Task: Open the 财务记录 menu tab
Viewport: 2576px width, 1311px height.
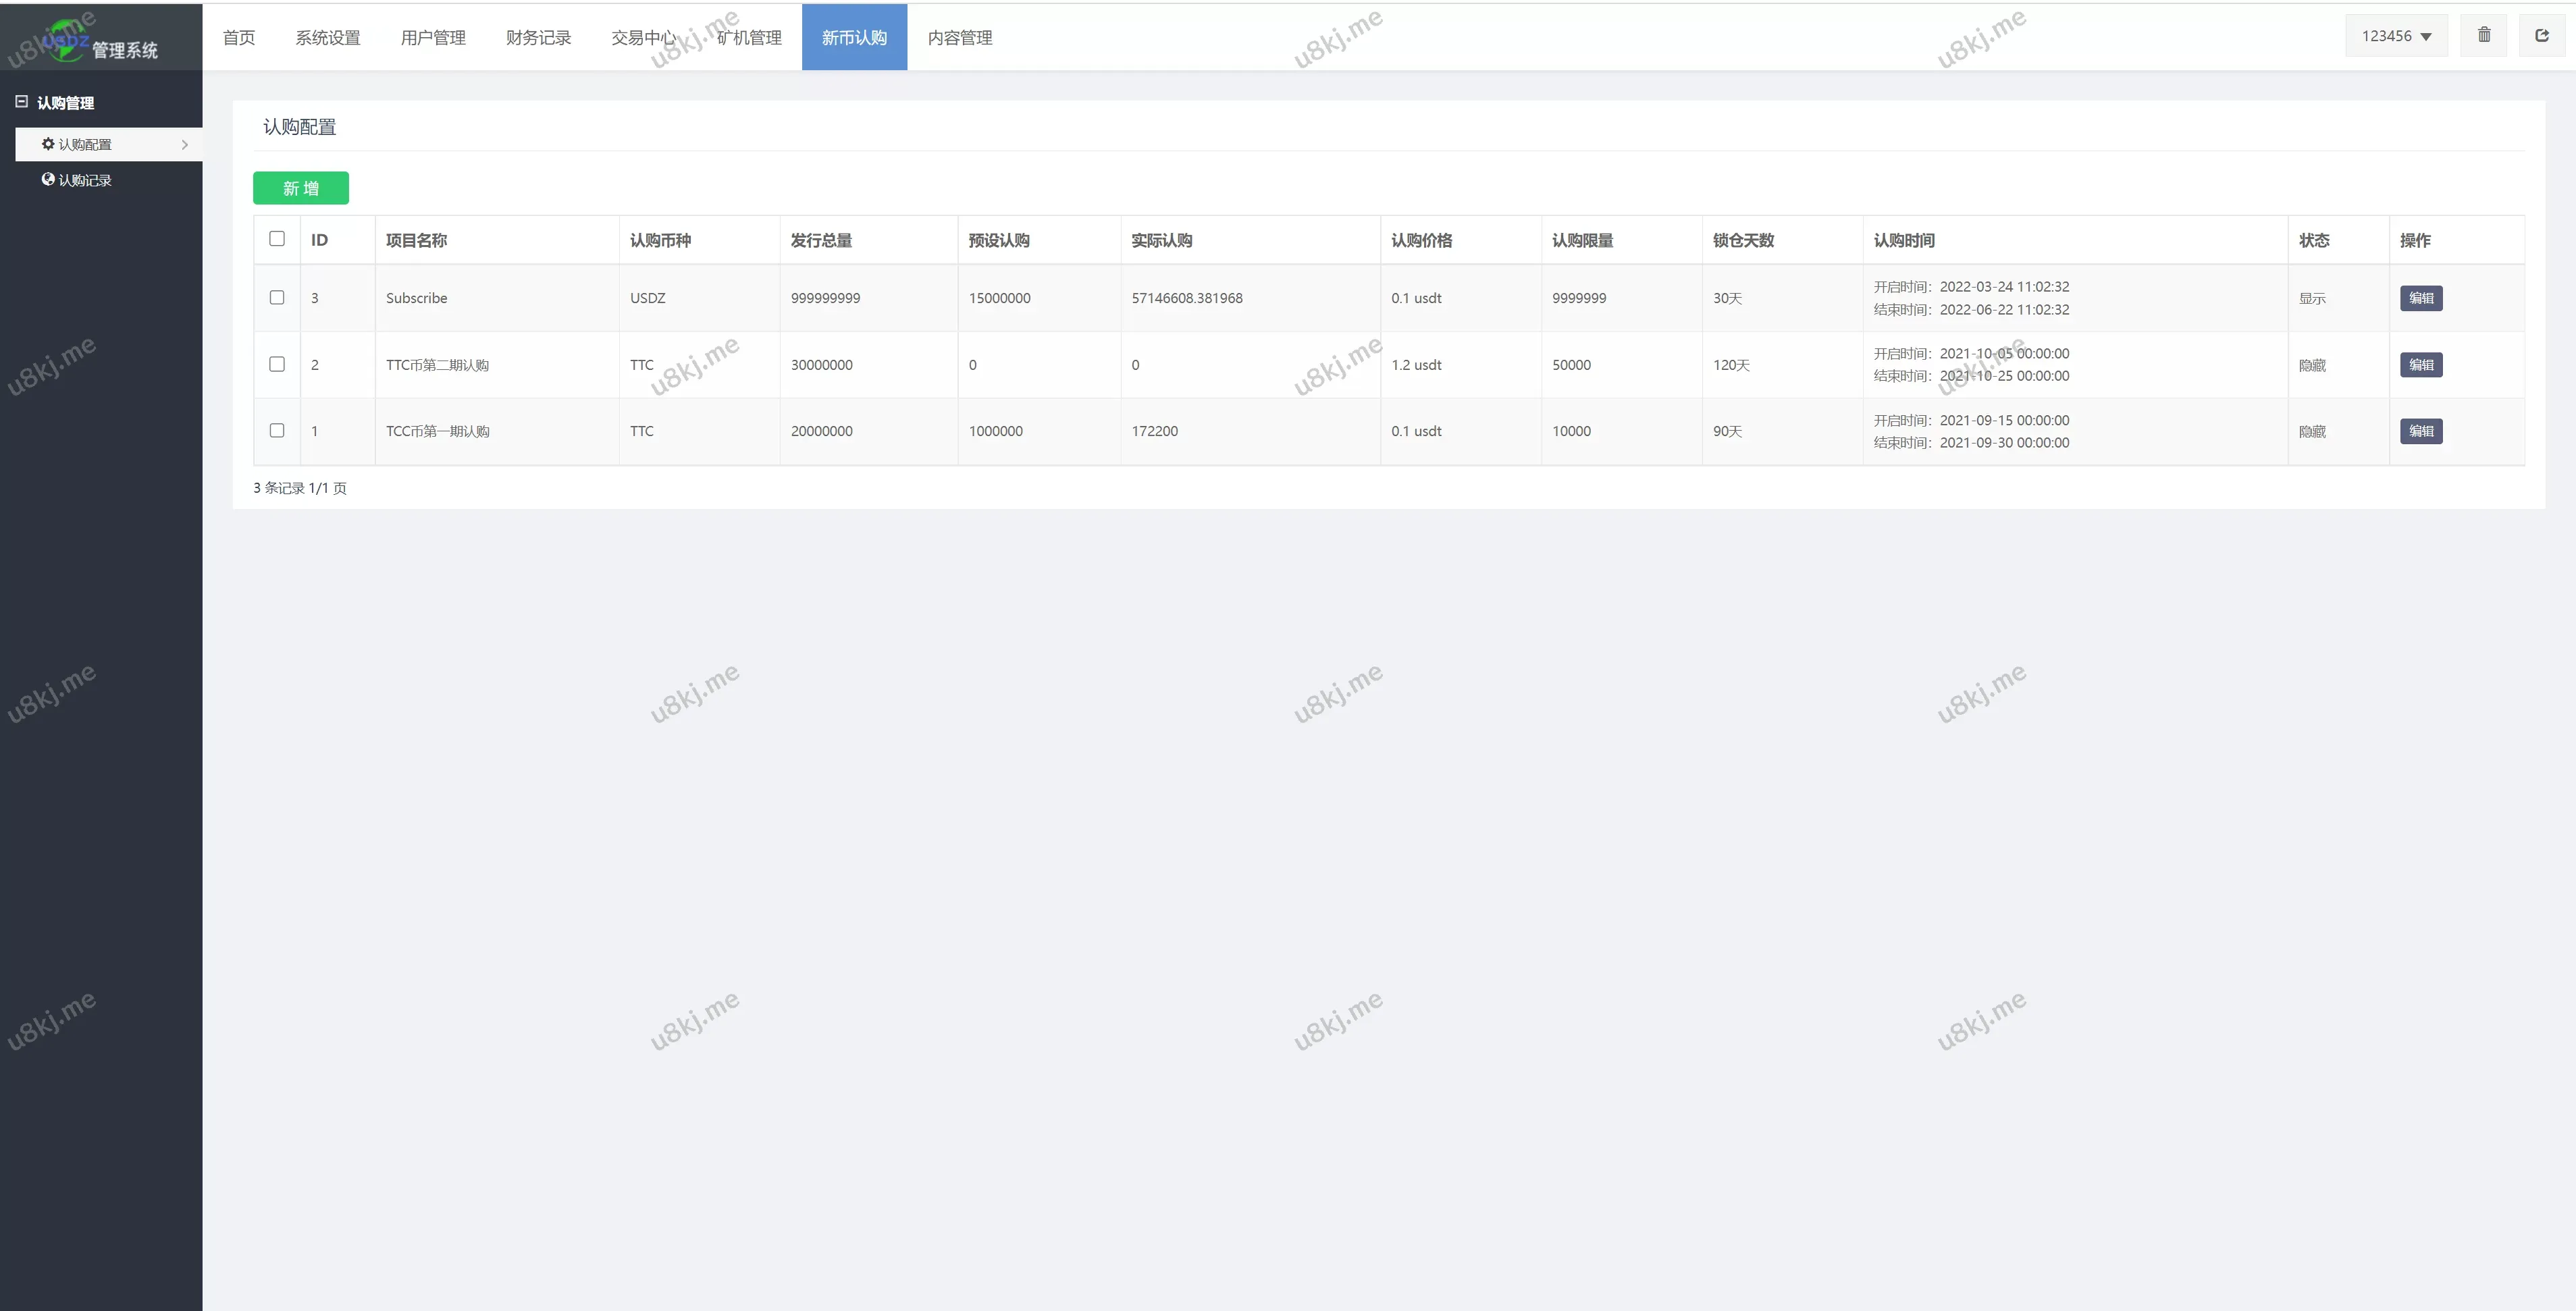Action: [538, 38]
